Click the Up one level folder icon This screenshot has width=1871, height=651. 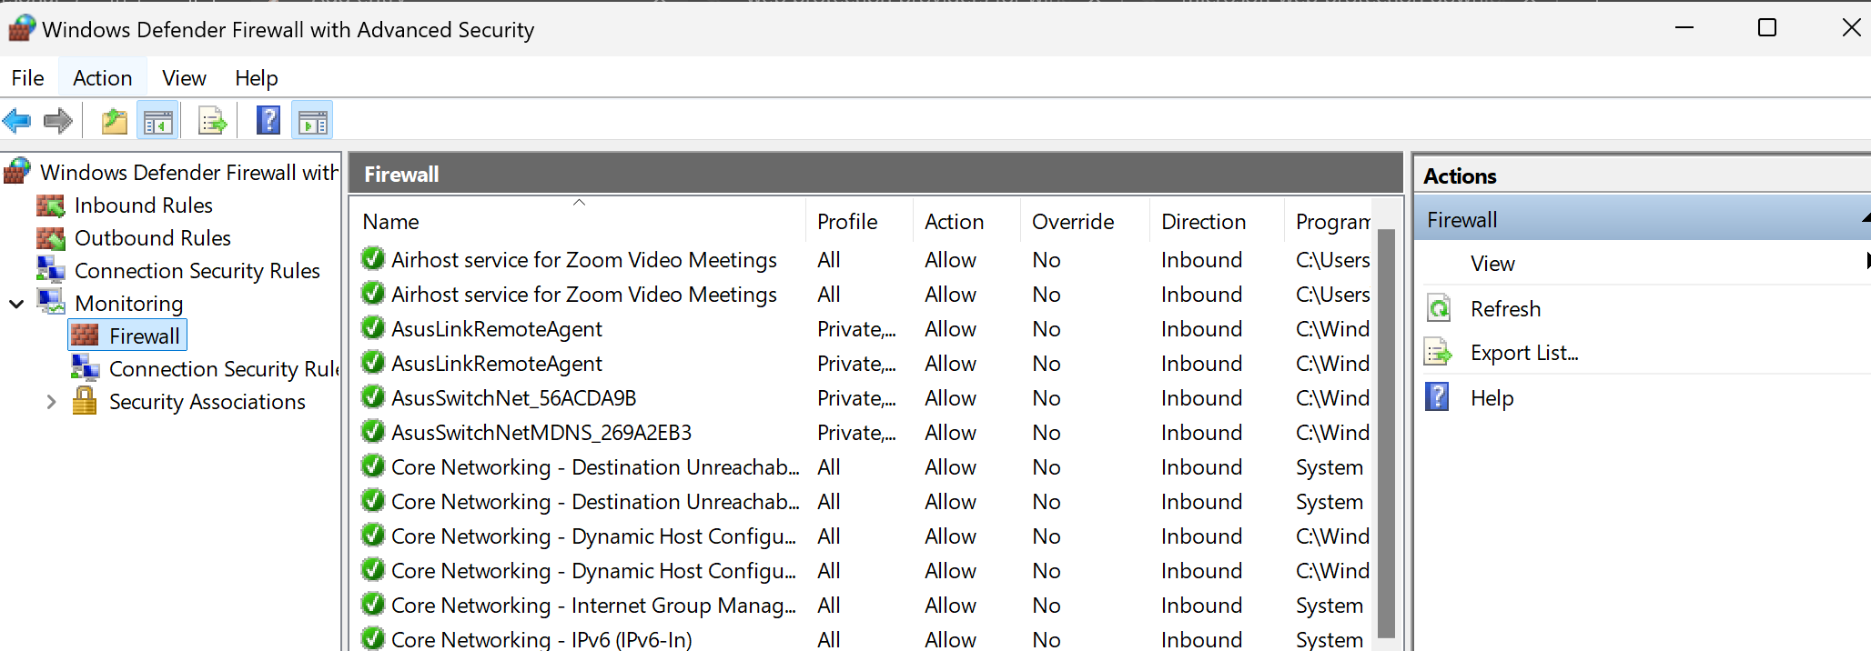click(114, 121)
